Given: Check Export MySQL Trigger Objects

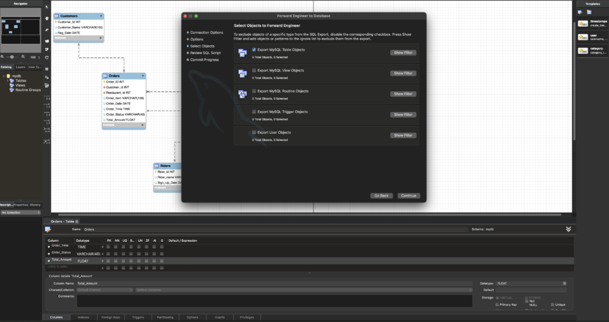Looking at the screenshot, I should pyautogui.click(x=254, y=112).
